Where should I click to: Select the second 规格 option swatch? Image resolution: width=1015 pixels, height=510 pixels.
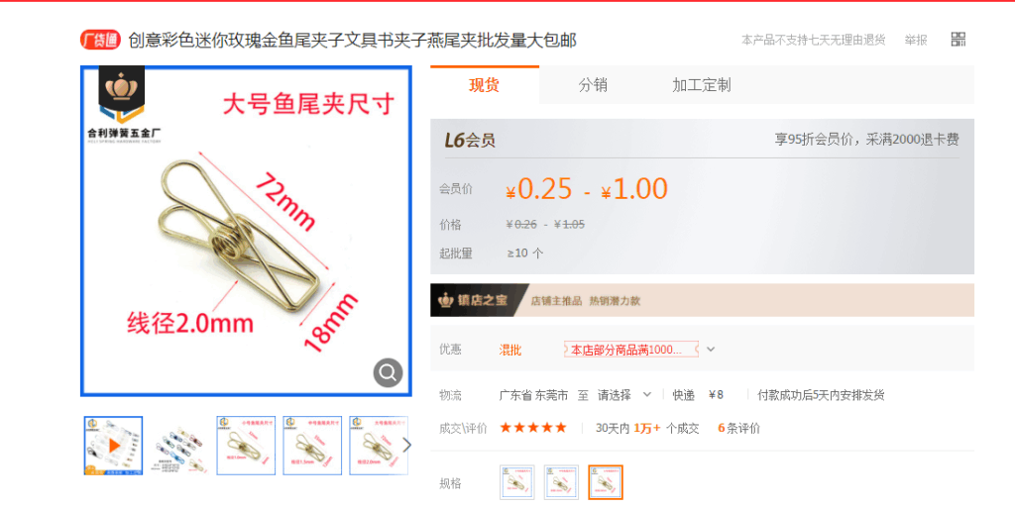[x=561, y=482]
